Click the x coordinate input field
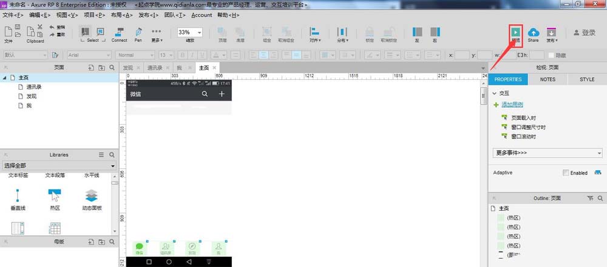Viewport: 607px width, 267px height. click(x=463, y=55)
